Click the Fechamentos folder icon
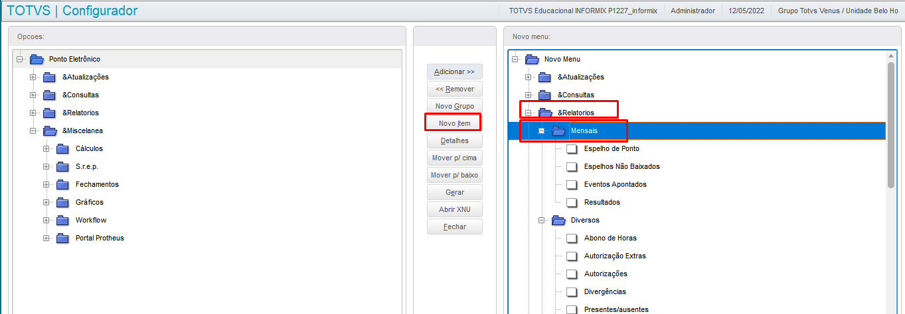 [x=63, y=184]
